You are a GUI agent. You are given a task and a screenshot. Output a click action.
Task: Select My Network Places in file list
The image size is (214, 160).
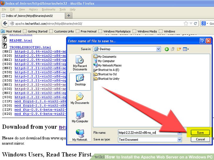tap(108, 65)
